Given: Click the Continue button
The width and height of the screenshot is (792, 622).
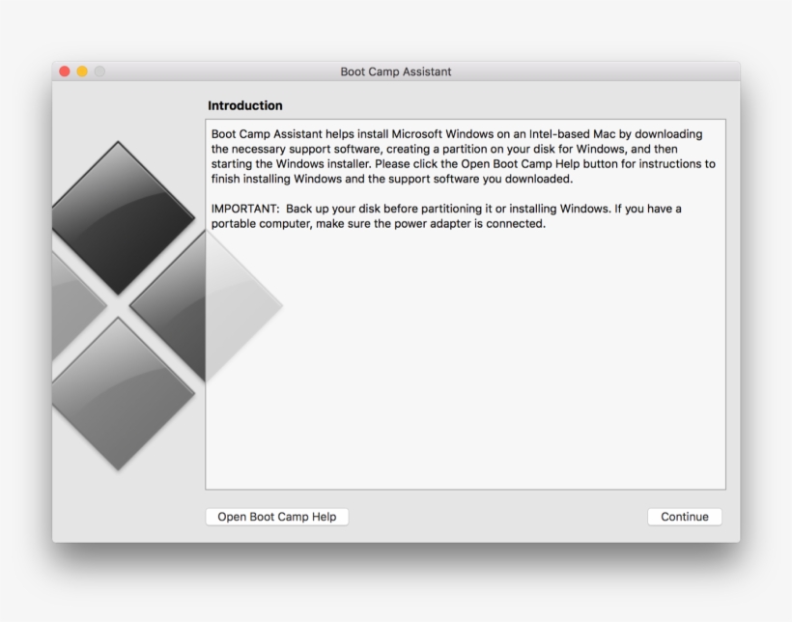Looking at the screenshot, I should click(x=685, y=517).
